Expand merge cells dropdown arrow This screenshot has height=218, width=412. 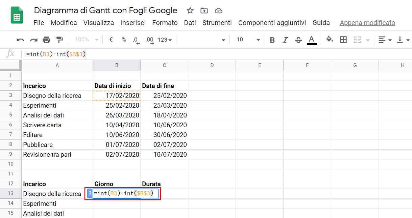tap(368, 40)
